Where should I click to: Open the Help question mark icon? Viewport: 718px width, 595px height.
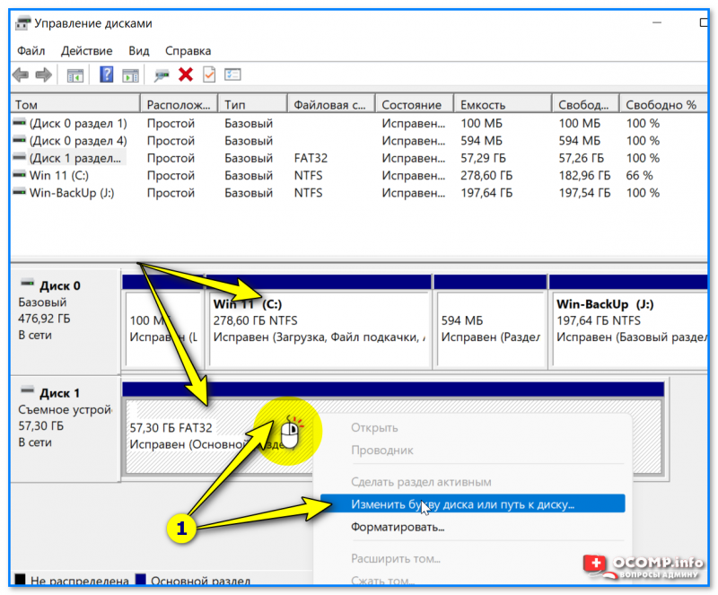pos(106,74)
